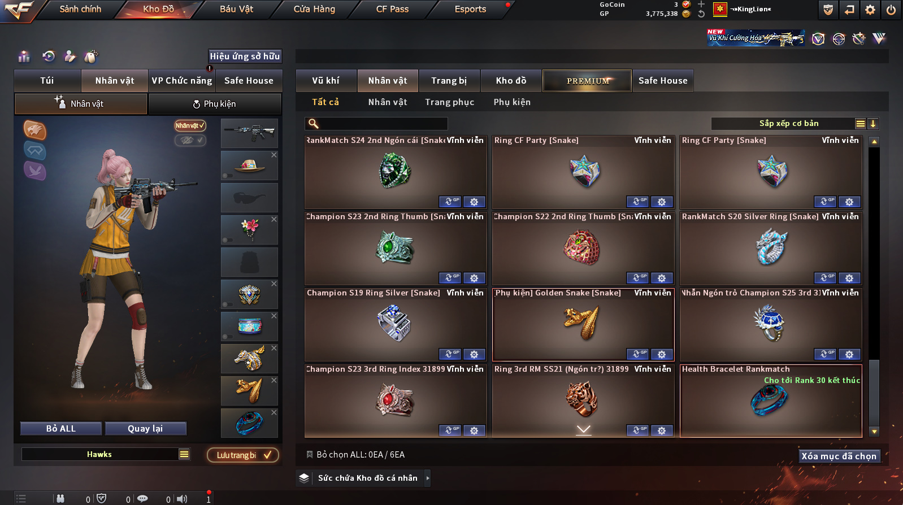
Task: Open the Vũ Khí Cường Hóa banner
Action: pos(756,38)
